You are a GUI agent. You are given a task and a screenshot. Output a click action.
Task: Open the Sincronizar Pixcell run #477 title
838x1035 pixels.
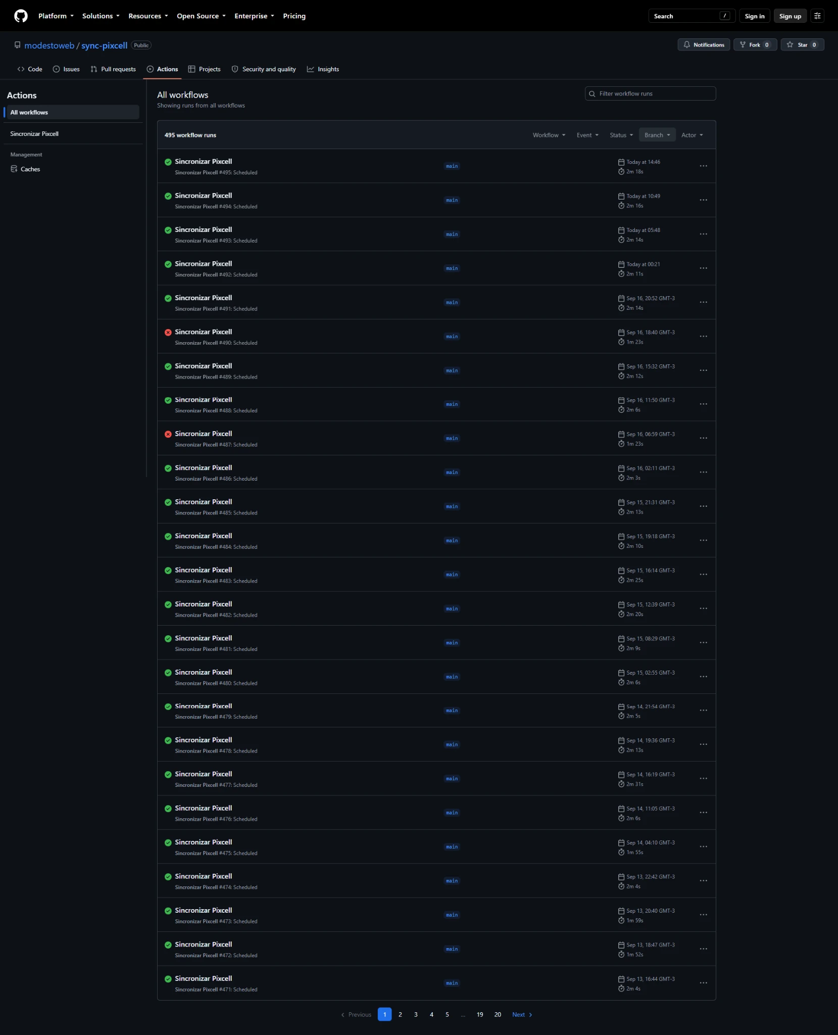point(204,774)
